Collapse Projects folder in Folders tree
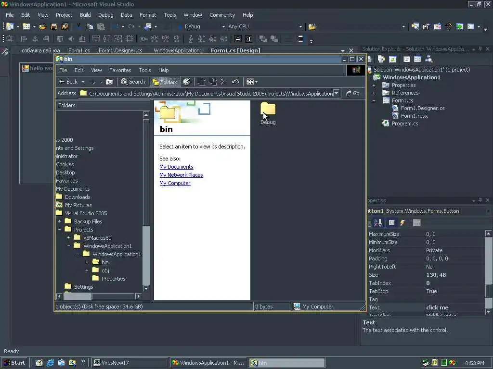Image resolution: width=493 pixels, height=369 pixels. (x=59, y=230)
